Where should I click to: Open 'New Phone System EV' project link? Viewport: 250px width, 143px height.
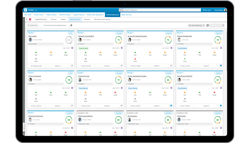[x=185, y=76]
